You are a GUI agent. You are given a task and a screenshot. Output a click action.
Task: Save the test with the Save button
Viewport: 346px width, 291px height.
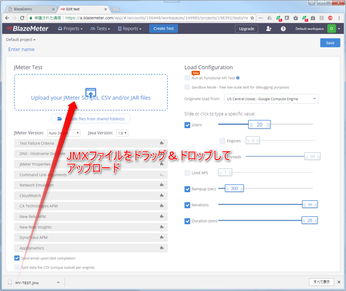330,43
